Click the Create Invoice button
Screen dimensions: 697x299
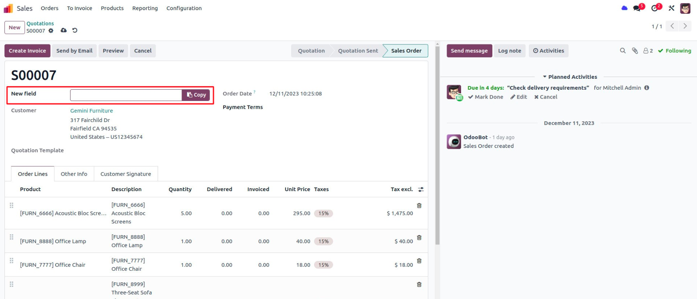28,51
